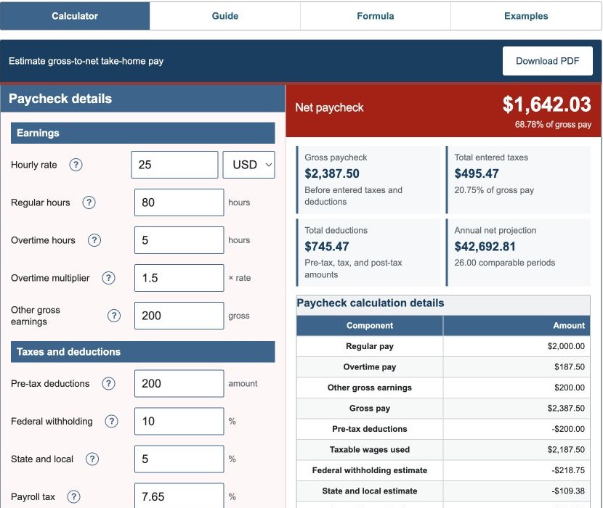Focus the Pre-tax deductions input field
Screen dimensions: 603x508
(179, 383)
